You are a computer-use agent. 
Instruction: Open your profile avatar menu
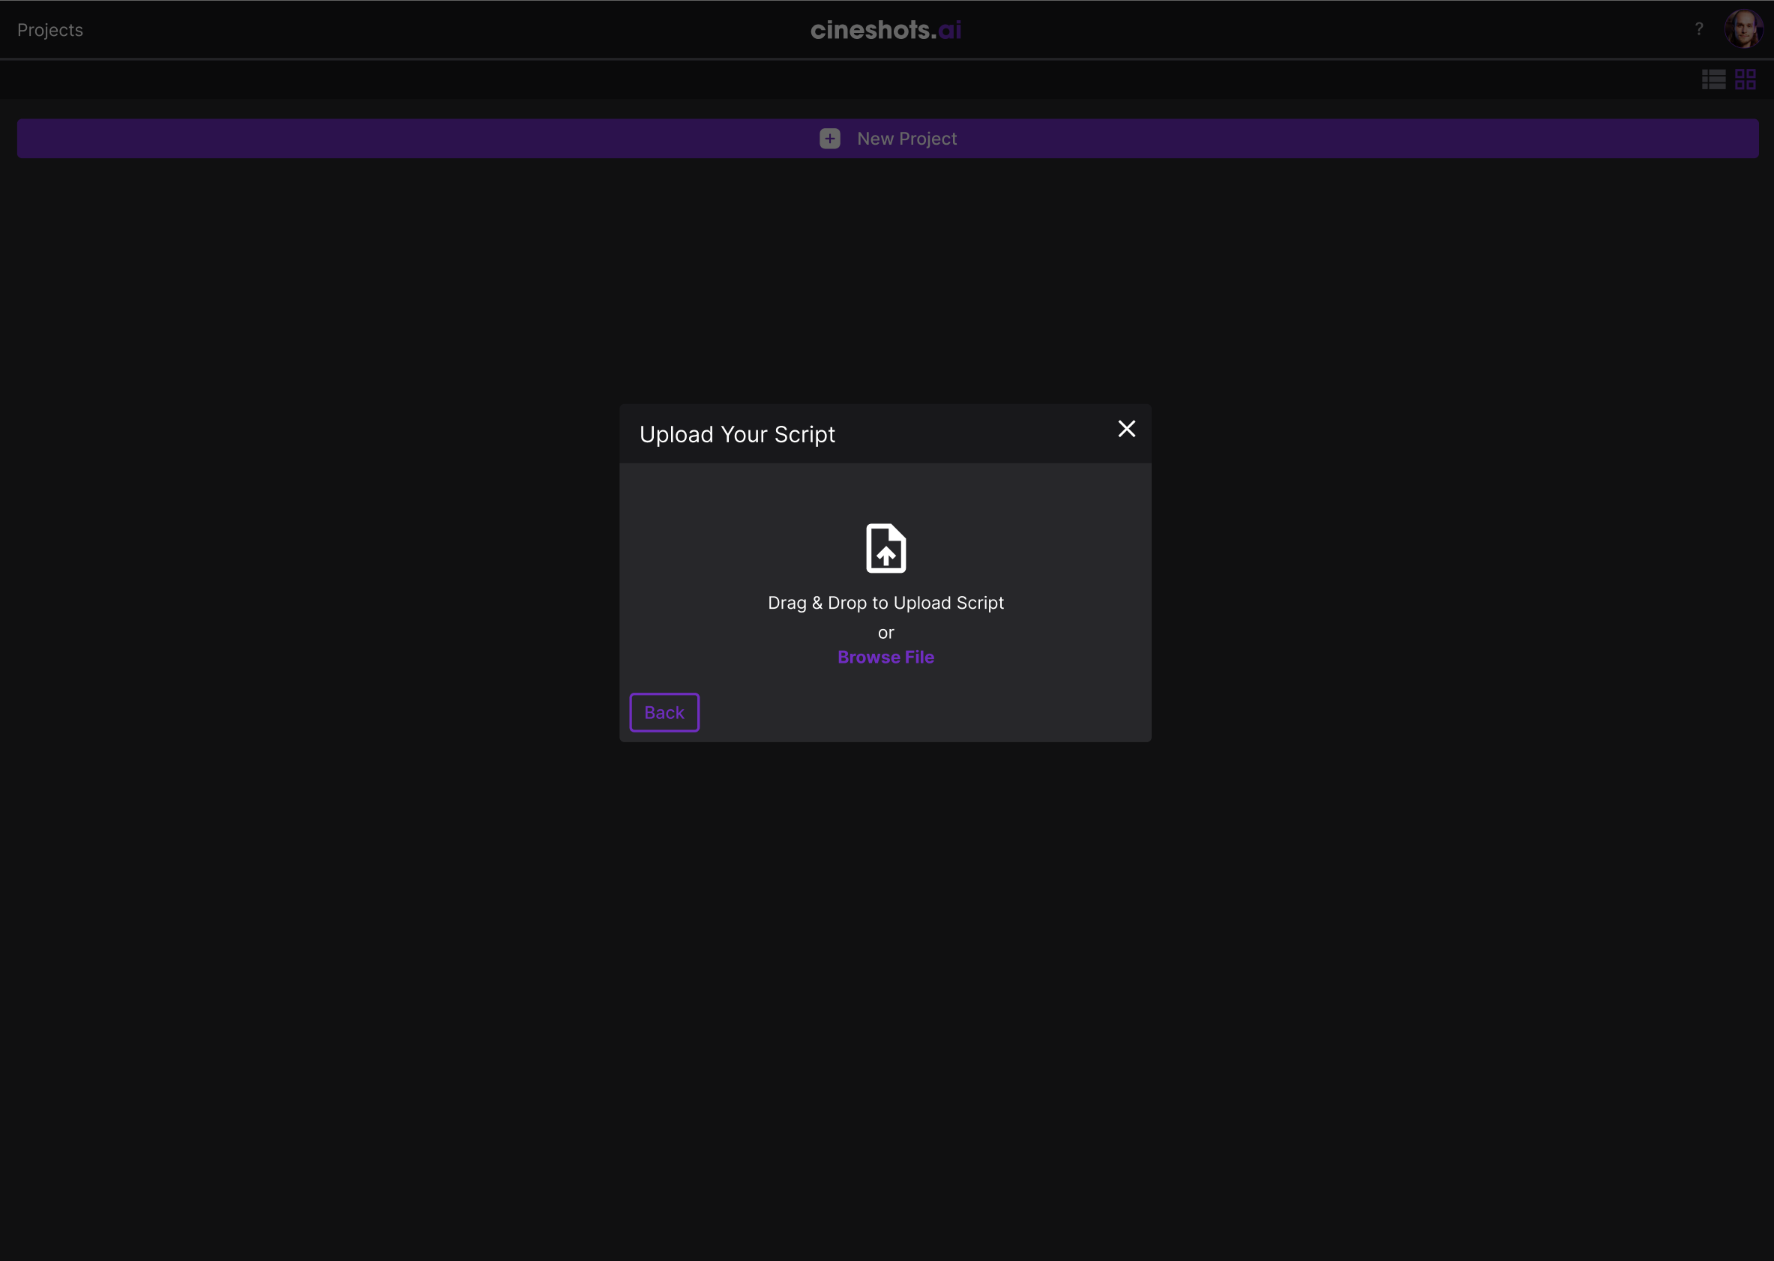(1744, 28)
